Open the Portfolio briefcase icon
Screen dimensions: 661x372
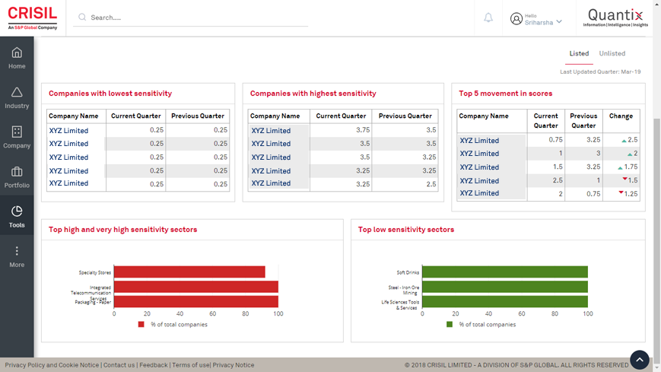click(17, 172)
